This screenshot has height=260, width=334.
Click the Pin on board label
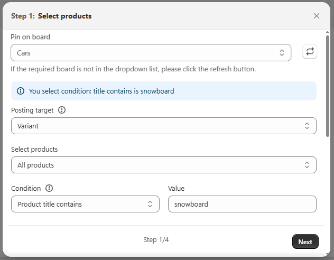click(31, 37)
